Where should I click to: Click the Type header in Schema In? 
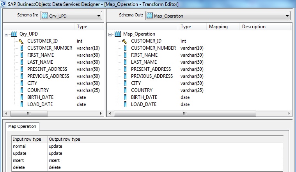(89, 27)
